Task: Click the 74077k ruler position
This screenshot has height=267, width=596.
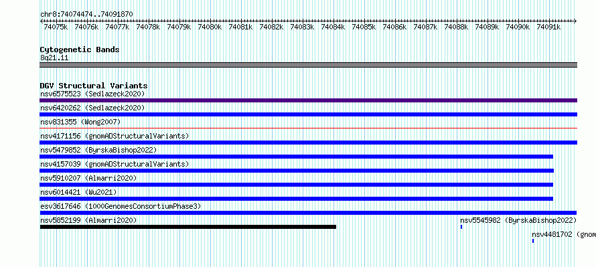Action: tap(117, 27)
